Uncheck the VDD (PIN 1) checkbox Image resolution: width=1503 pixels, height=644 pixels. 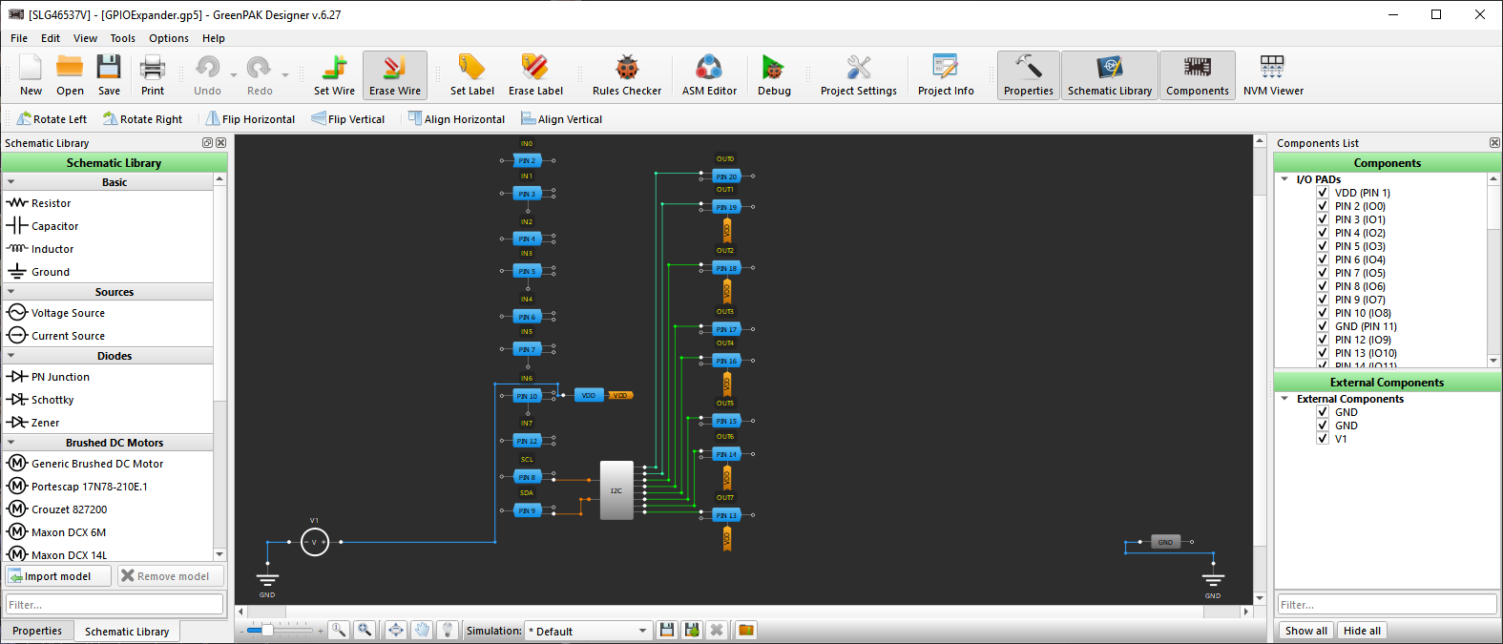[x=1323, y=193]
